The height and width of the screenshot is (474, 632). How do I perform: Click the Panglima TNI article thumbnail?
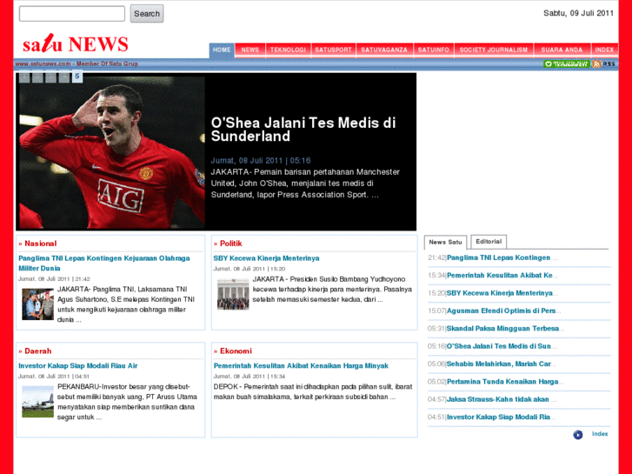pyautogui.click(x=37, y=304)
